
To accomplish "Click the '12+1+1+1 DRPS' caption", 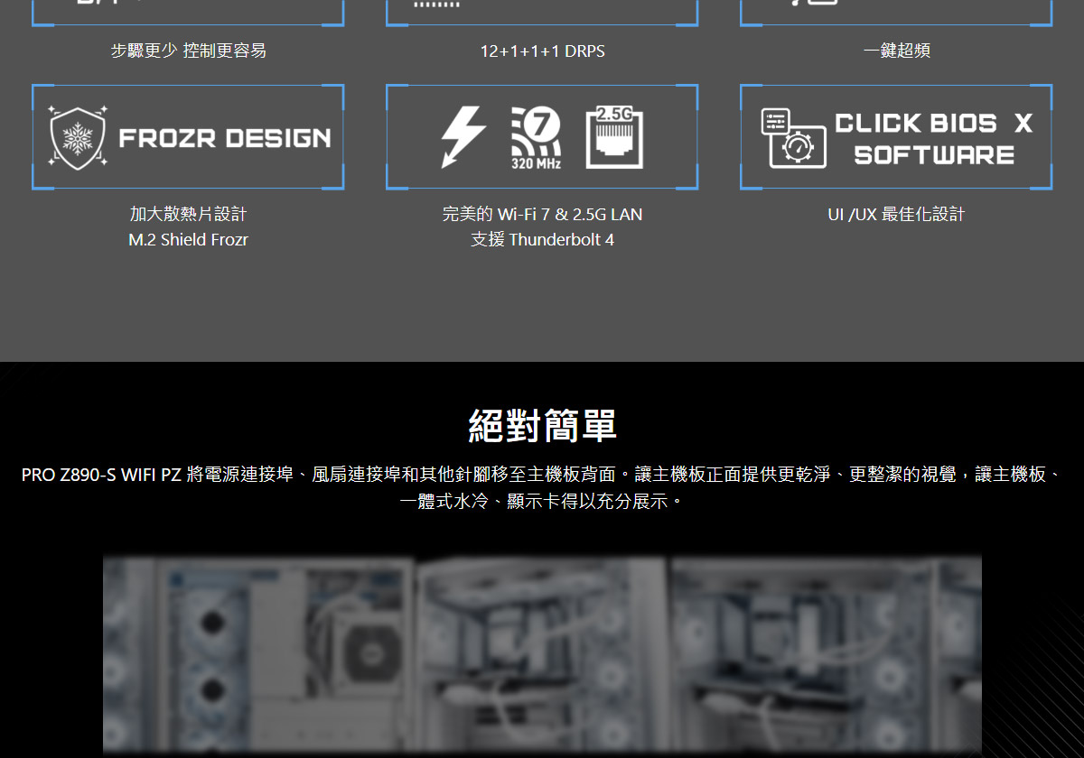I will [x=542, y=51].
